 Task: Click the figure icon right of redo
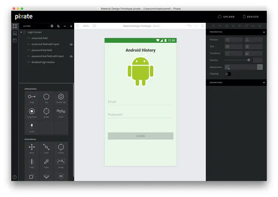203,26
